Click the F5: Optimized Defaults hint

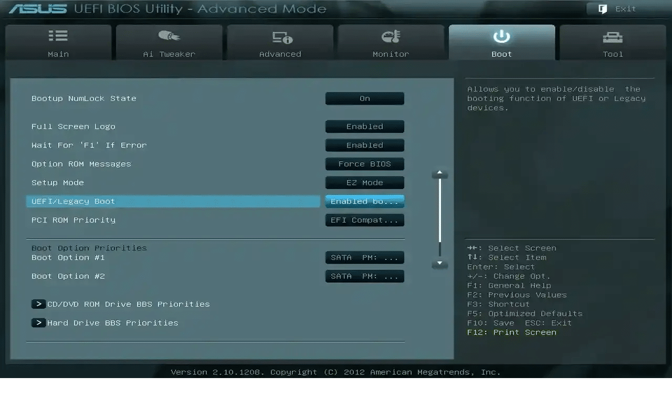(x=524, y=313)
